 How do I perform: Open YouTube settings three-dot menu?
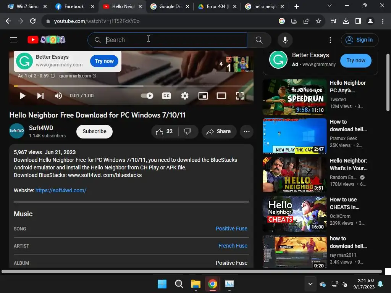click(x=330, y=40)
